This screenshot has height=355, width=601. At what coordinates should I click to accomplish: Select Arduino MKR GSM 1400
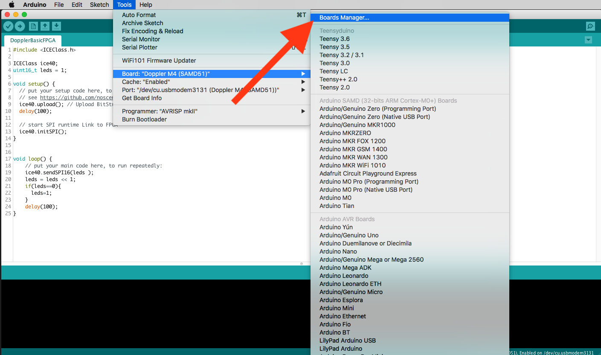click(410, 149)
